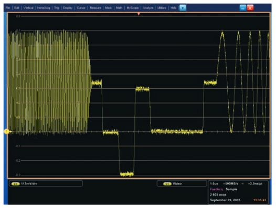Open the Measure menu

[95, 8]
